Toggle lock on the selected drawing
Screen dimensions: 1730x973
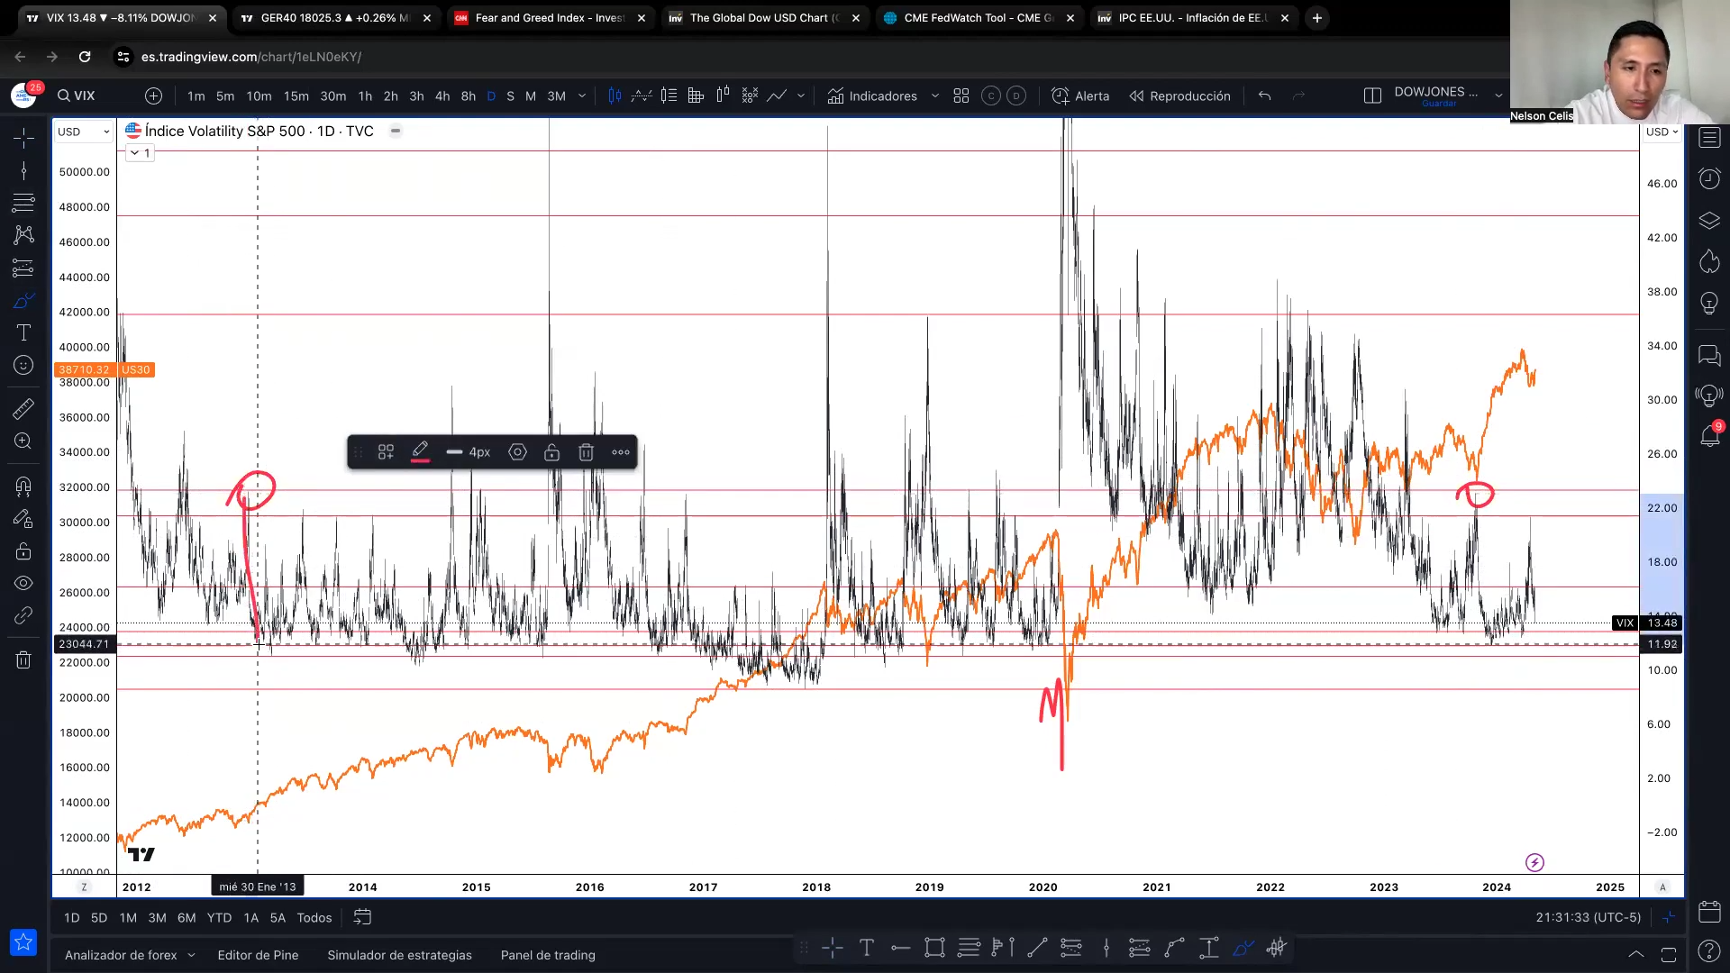coord(551,452)
